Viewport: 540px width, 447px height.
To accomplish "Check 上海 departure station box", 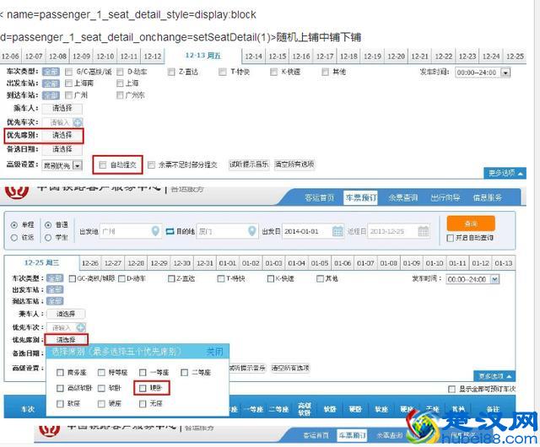I will point(120,83).
